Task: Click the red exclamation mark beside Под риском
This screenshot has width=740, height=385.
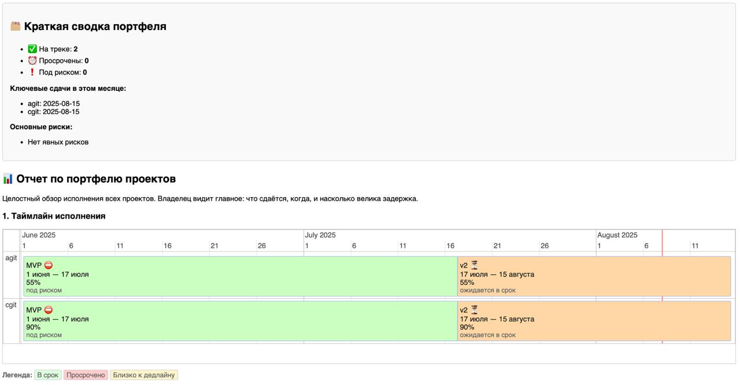Action: pyautogui.click(x=32, y=72)
